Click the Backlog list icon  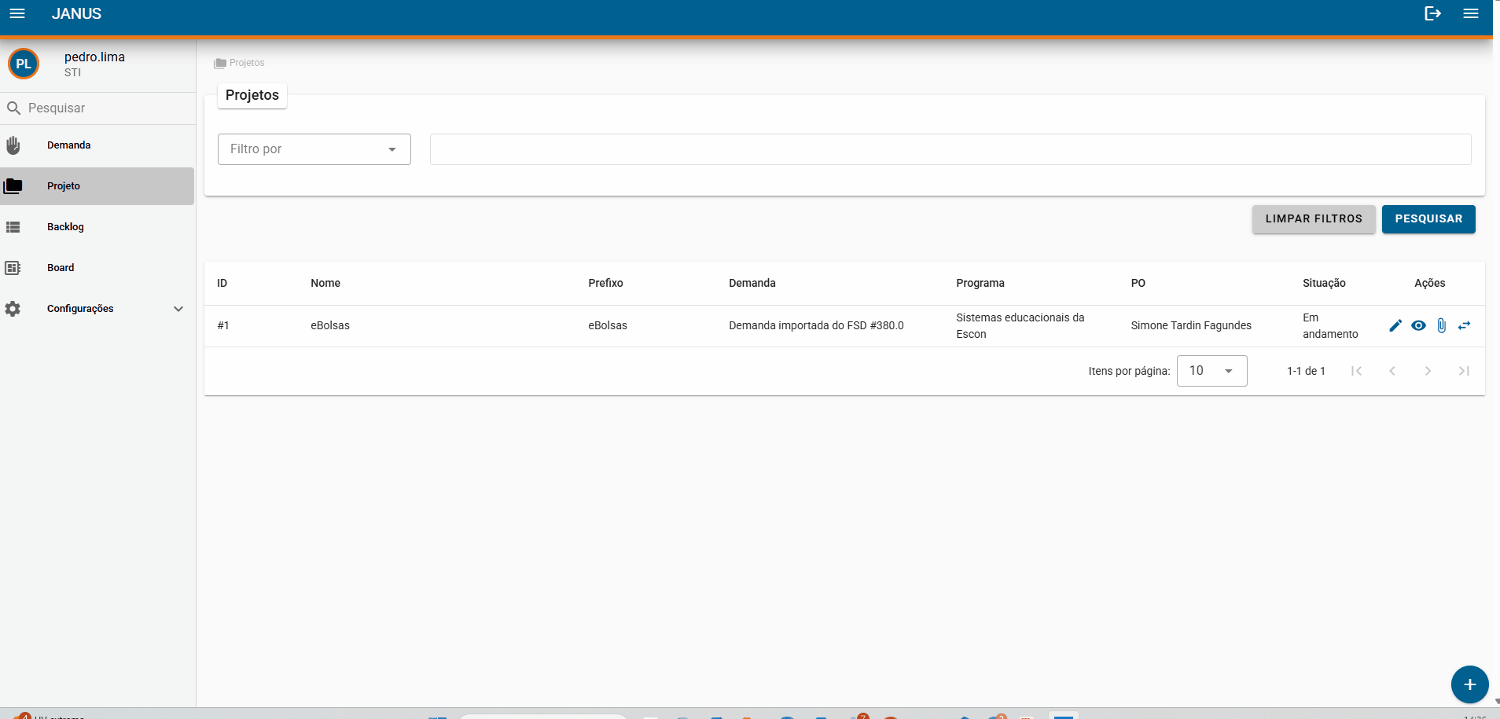(13, 227)
